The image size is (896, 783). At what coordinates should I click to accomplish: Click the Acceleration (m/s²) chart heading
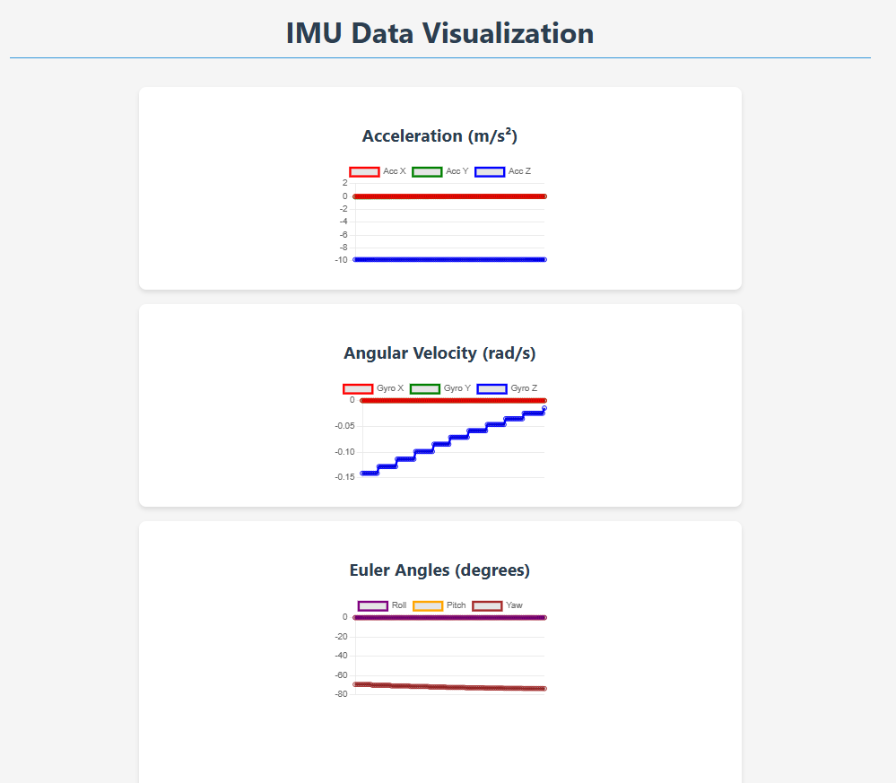[x=439, y=136]
